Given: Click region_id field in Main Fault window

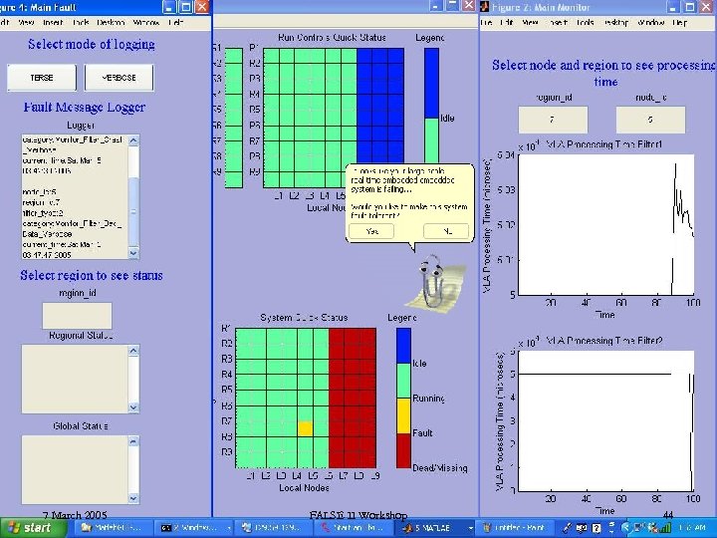Looking at the screenshot, I should click(x=77, y=315).
